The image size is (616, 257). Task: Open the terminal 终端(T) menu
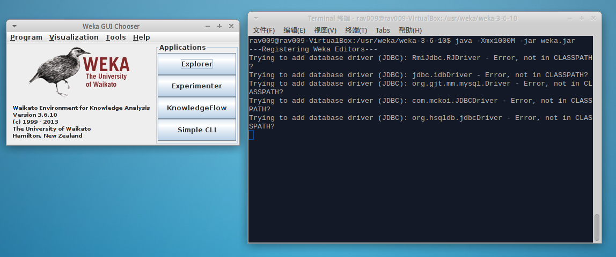356,30
